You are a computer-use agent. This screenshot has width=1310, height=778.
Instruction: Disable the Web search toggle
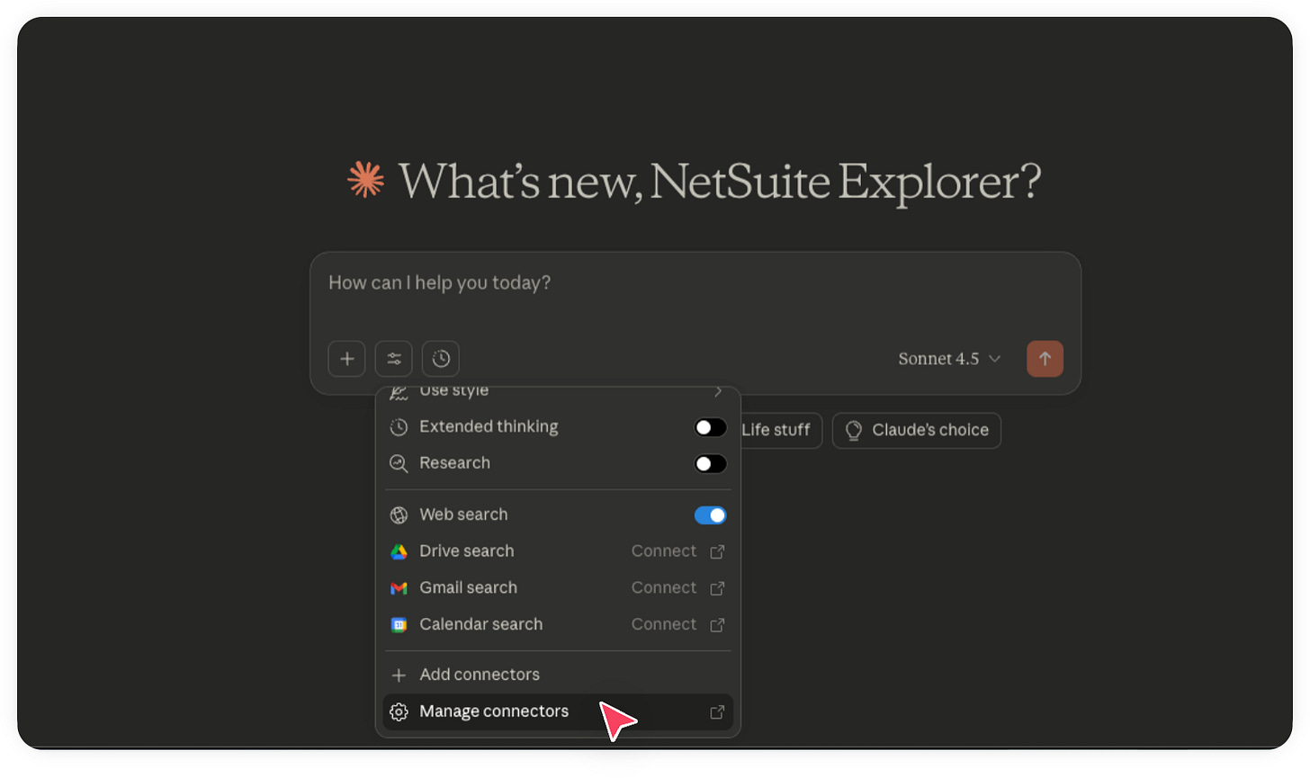(710, 515)
